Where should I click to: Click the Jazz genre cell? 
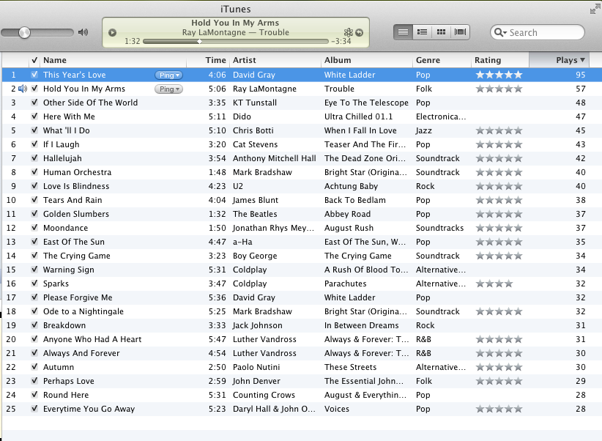coord(424,130)
